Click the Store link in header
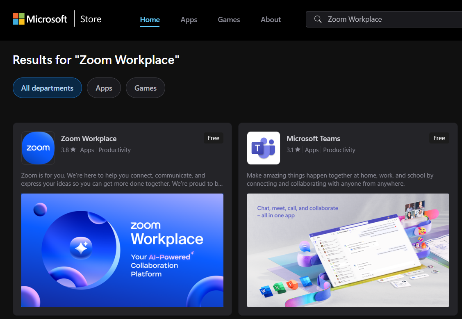The height and width of the screenshot is (319, 462). pos(91,19)
